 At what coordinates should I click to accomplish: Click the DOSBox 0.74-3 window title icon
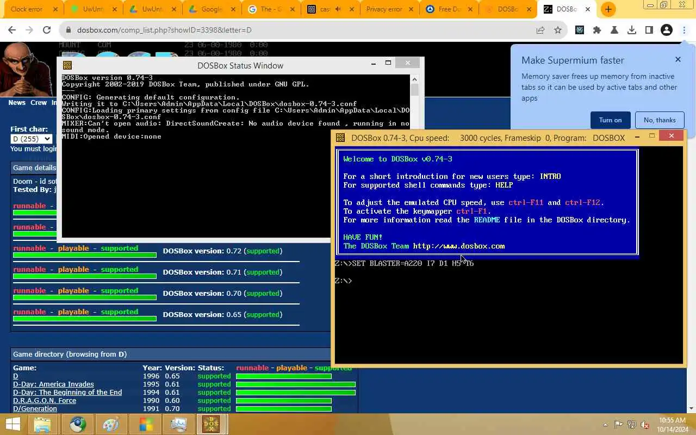point(340,138)
